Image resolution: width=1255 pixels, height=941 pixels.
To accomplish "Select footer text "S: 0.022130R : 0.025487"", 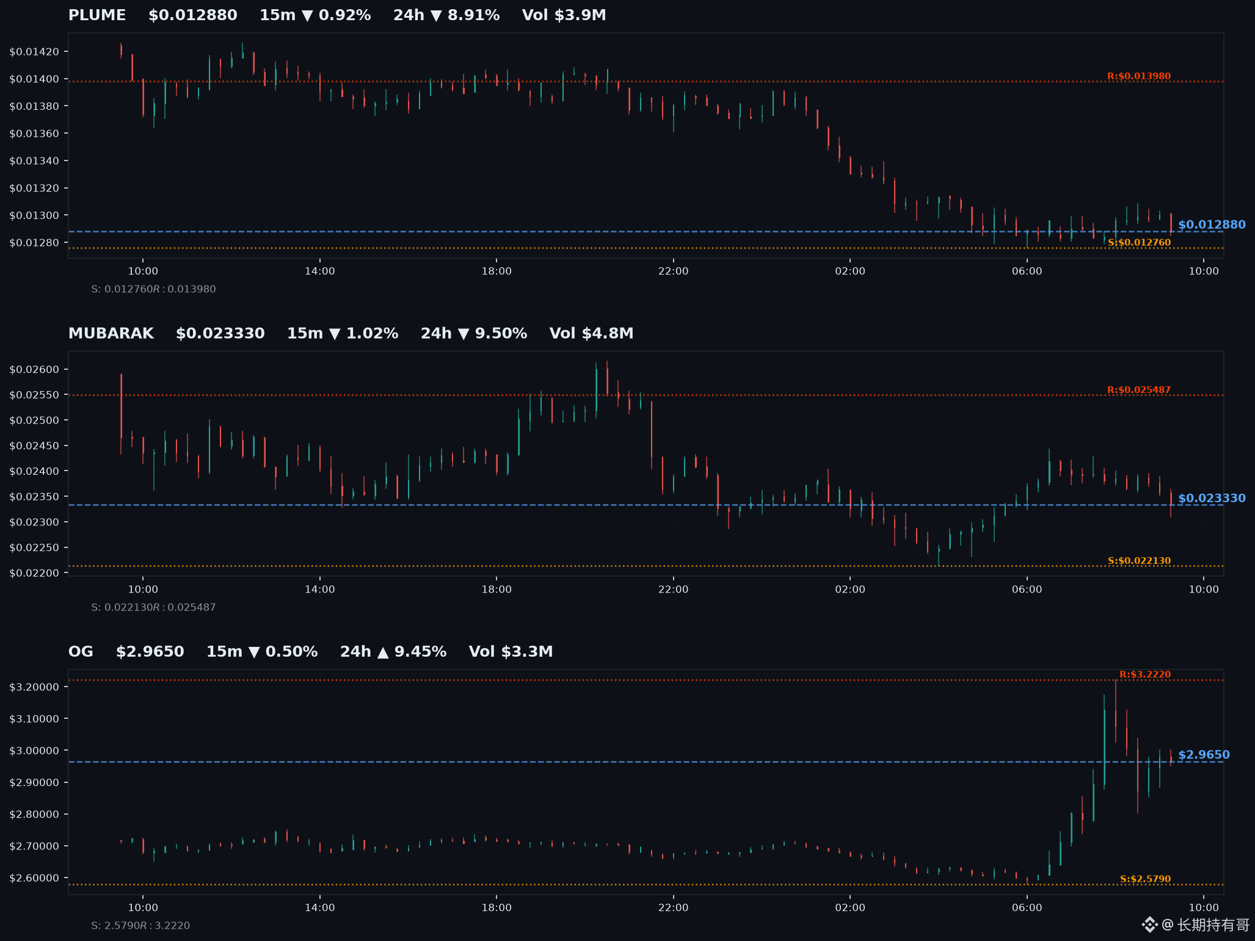I will tap(153, 607).
